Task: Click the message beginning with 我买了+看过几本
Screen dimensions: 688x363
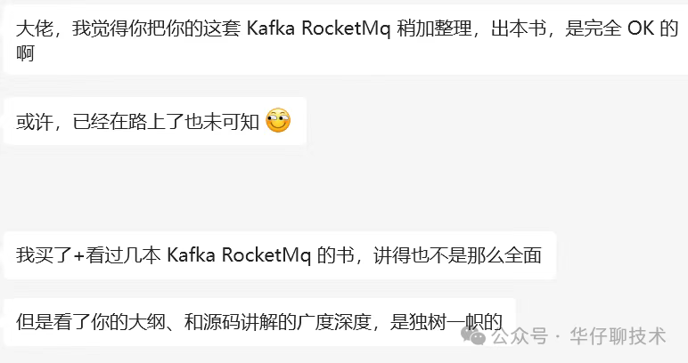Action: pyautogui.click(x=280, y=255)
